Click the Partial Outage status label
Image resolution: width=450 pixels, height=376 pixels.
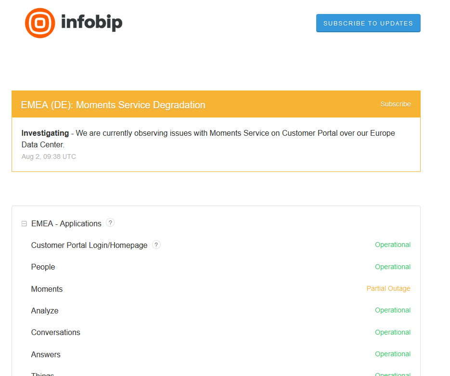pos(388,288)
